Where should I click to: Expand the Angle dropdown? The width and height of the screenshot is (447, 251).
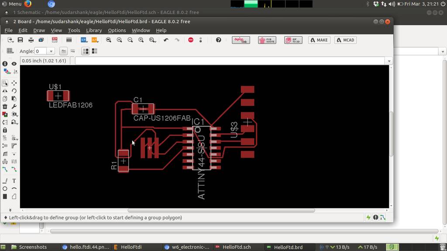51,51
